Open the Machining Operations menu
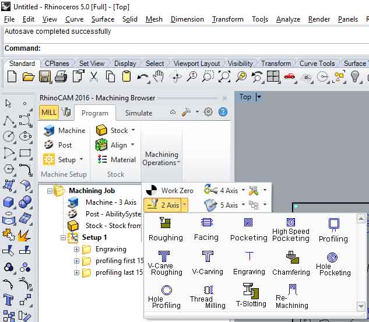Viewport: 369px width, 322px height. click(x=161, y=159)
